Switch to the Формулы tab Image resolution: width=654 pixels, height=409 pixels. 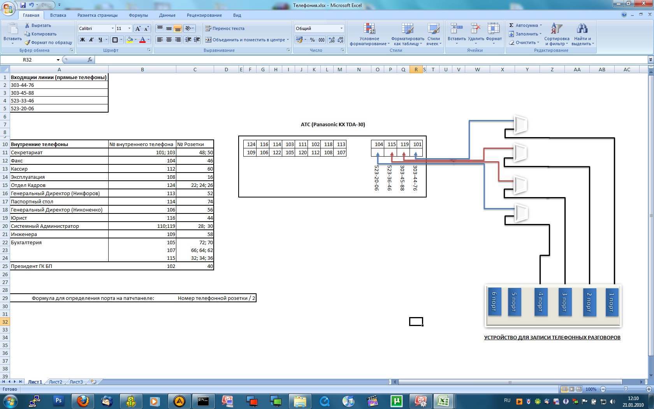coord(138,15)
